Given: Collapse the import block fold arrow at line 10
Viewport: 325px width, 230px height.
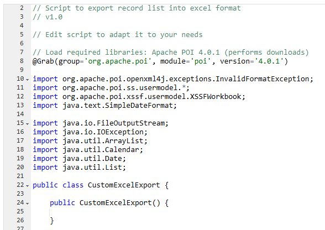Looking at the screenshot, I should coord(28,80).
